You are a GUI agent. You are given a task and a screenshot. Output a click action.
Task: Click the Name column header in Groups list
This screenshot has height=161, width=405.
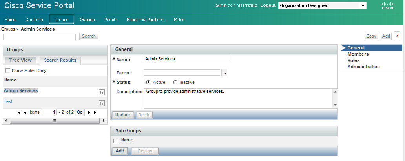point(10,80)
